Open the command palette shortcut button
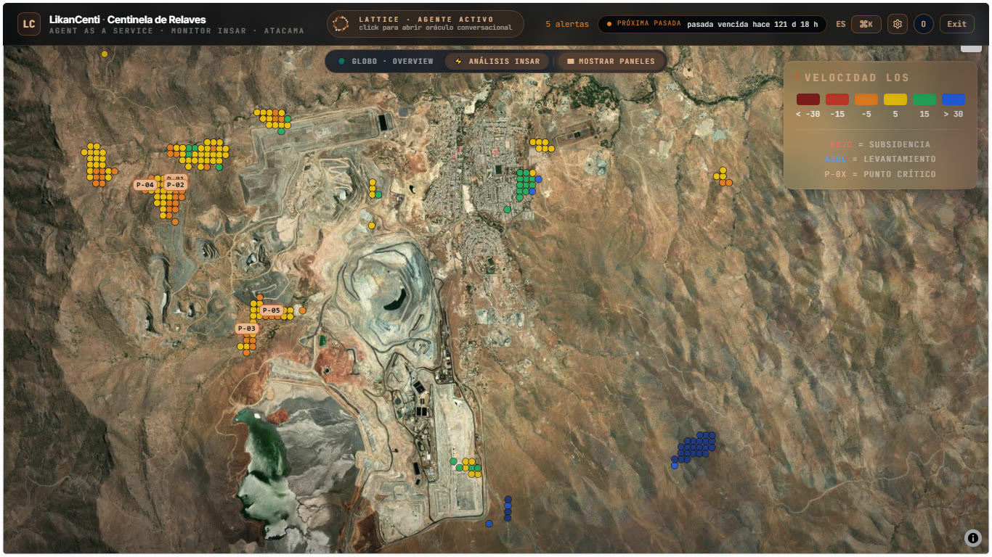The width and height of the screenshot is (992, 557). [x=866, y=24]
